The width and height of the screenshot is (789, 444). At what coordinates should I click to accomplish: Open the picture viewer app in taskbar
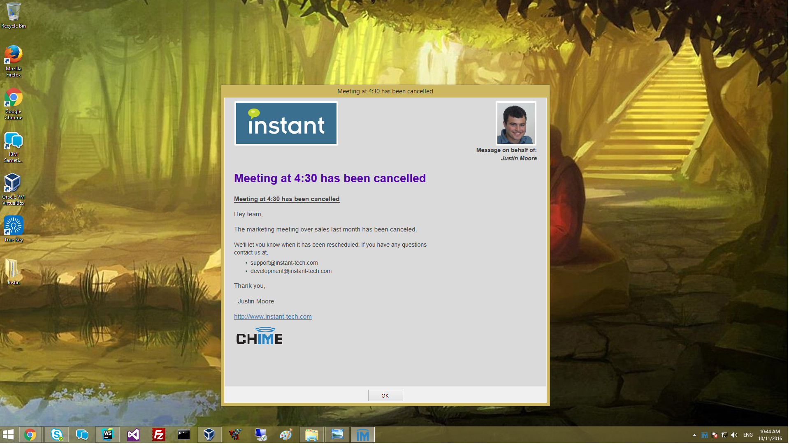click(x=337, y=435)
